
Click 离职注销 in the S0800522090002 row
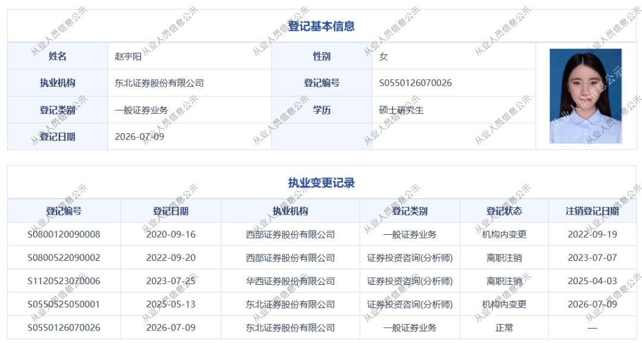(x=504, y=258)
